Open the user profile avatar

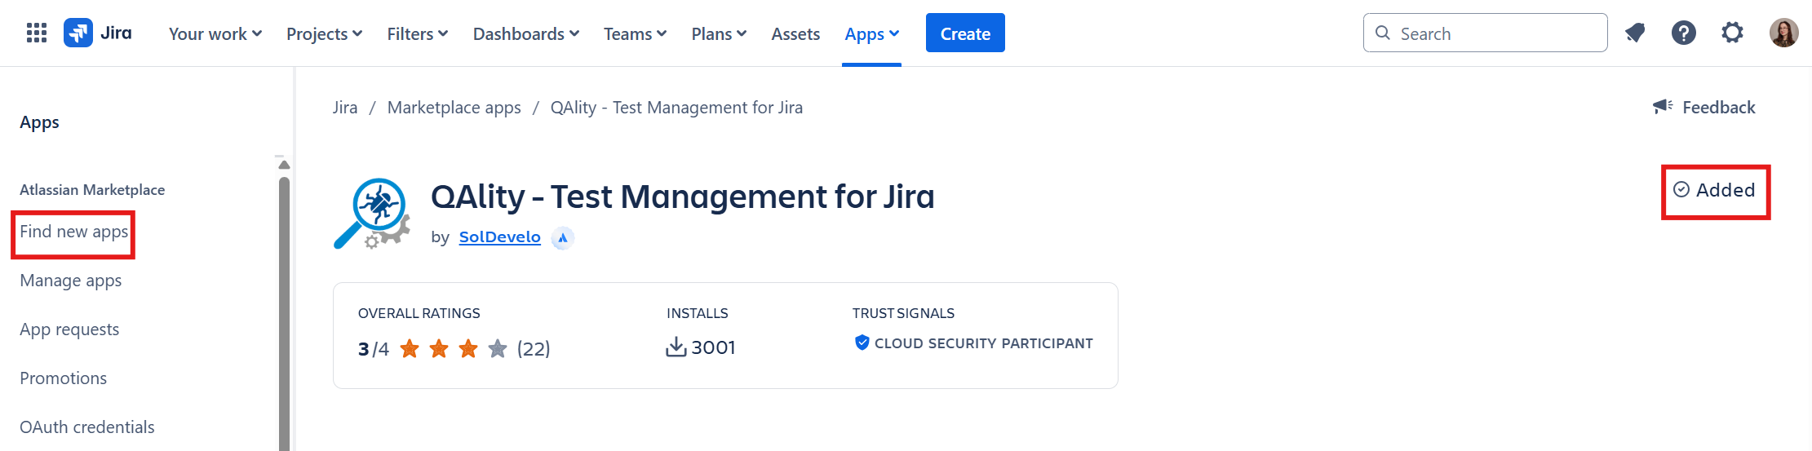(1783, 33)
